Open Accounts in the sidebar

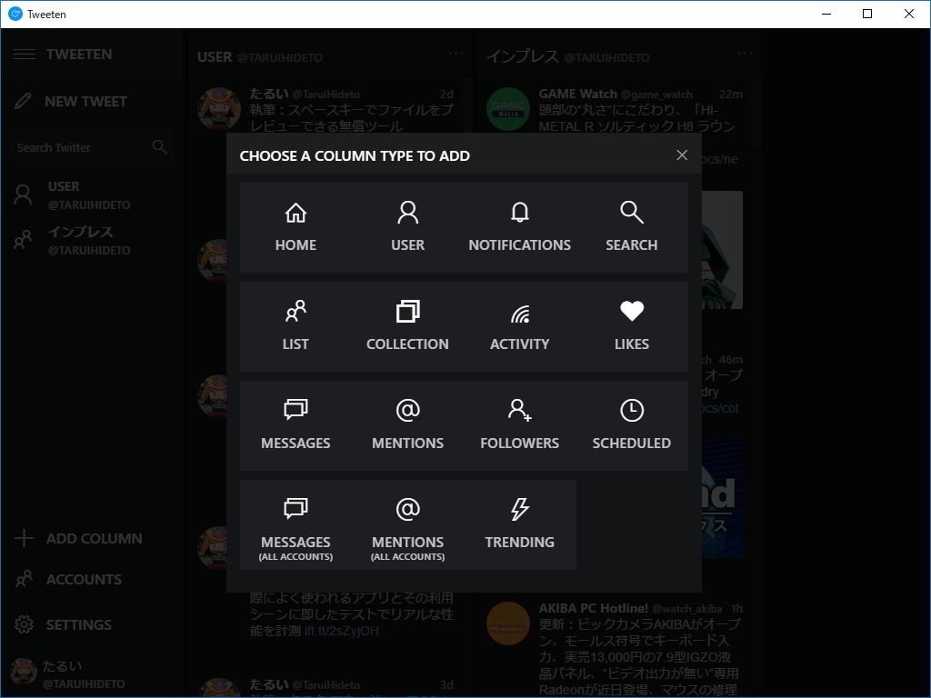[x=68, y=579]
